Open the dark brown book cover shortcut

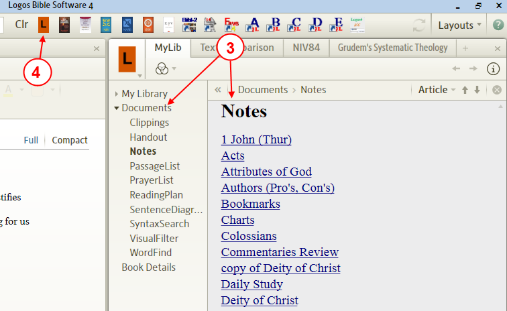click(64, 25)
